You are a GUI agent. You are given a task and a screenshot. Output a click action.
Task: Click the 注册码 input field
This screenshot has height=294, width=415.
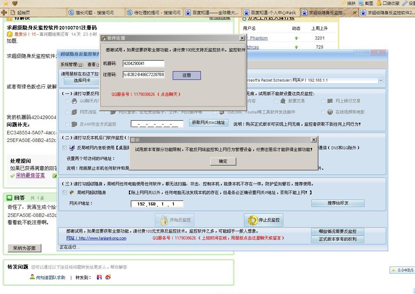click(144, 75)
